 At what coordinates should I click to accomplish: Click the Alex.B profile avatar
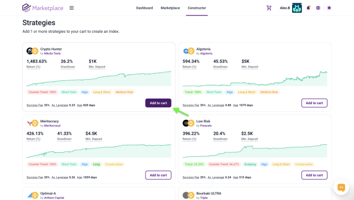pyautogui.click(x=296, y=8)
